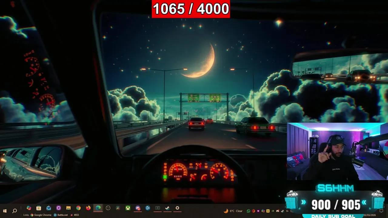
Task: Open the Xbox app icon
Action: coord(128,208)
